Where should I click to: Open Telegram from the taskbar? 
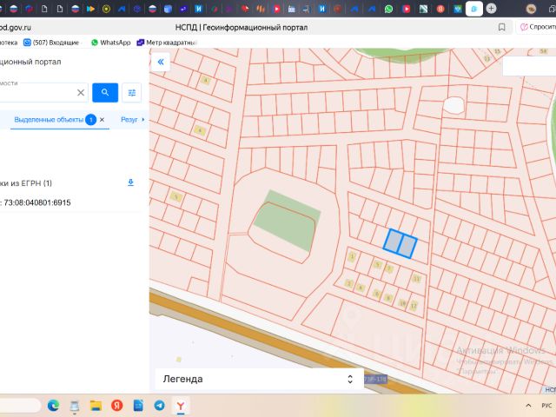(x=160, y=406)
